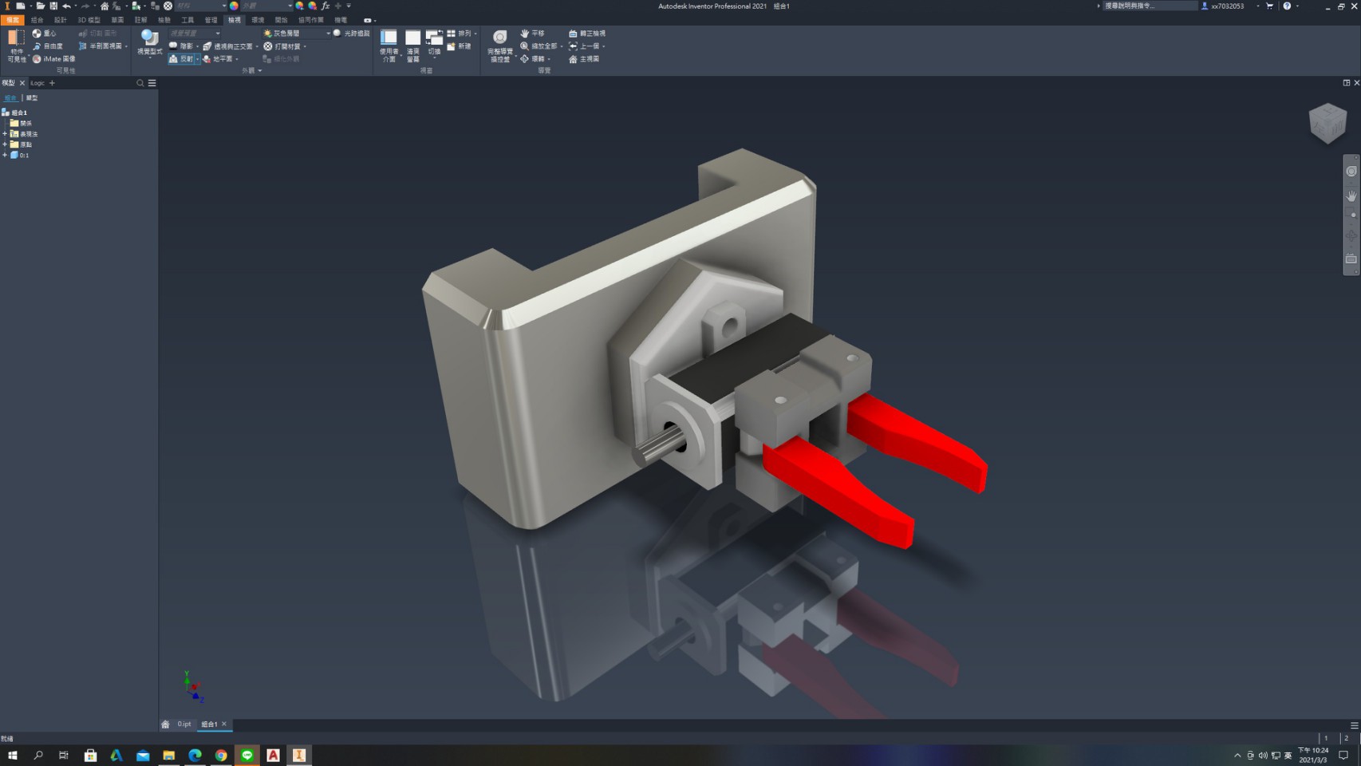Expand the 原點 origin folder in tree

[5, 144]
